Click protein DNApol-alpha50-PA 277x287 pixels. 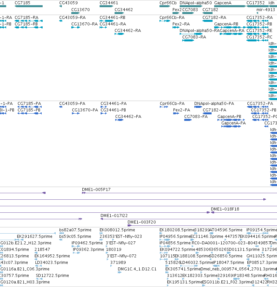click(214, 104)
